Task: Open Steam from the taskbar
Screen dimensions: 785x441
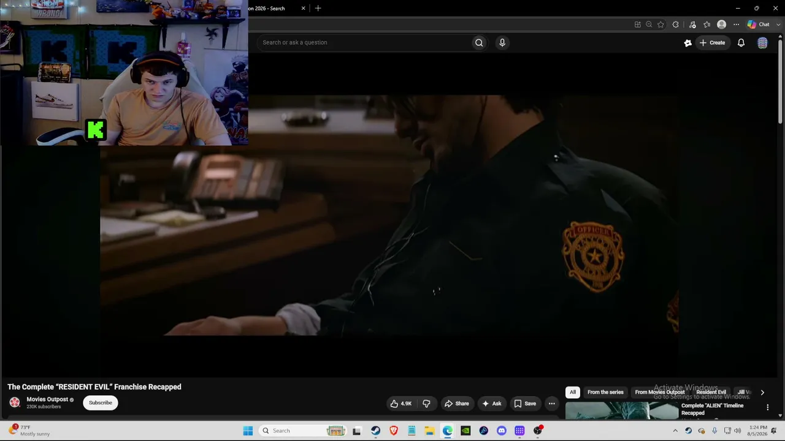Action: click(x=375, y=431)
